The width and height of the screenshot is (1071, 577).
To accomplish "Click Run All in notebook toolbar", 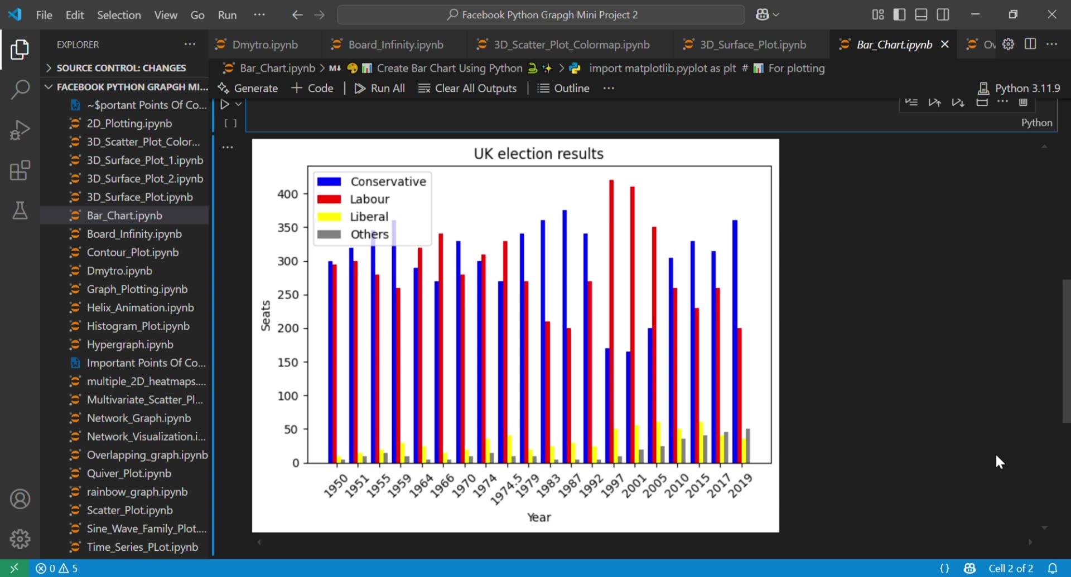I will [379, 88].
